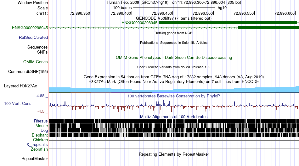Click the 72,896,350 ruler position

(80, 13)
